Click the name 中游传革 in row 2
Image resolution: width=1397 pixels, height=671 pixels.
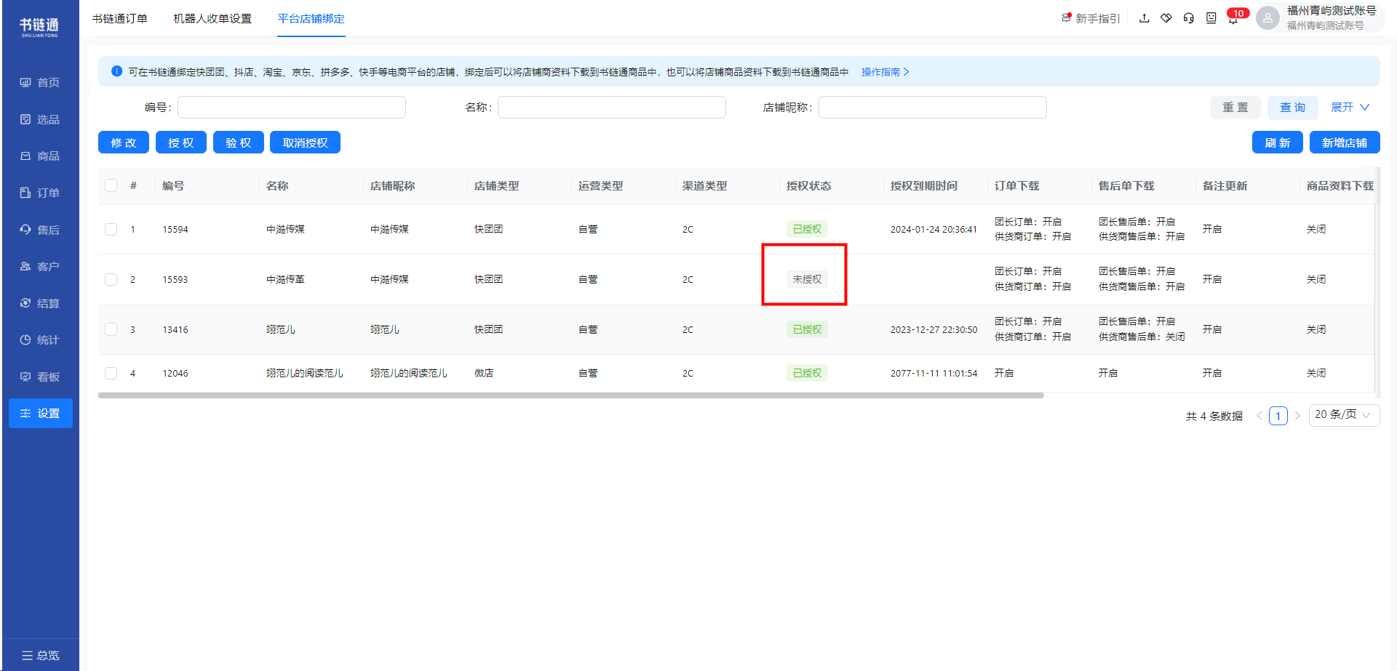(285, 279)
